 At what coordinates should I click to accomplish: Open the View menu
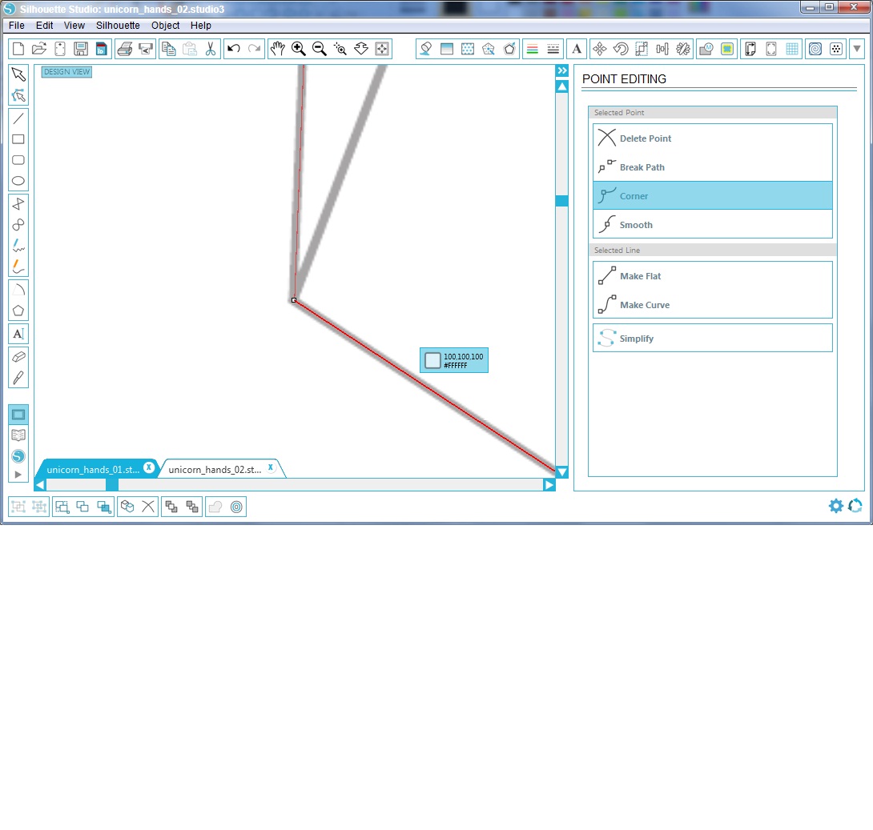coord(74,25)
